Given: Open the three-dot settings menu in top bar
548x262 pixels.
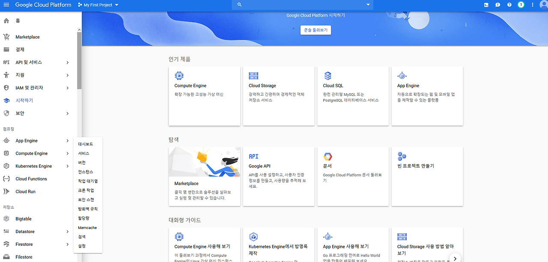Looking at the screenshot, I should 533,5.
